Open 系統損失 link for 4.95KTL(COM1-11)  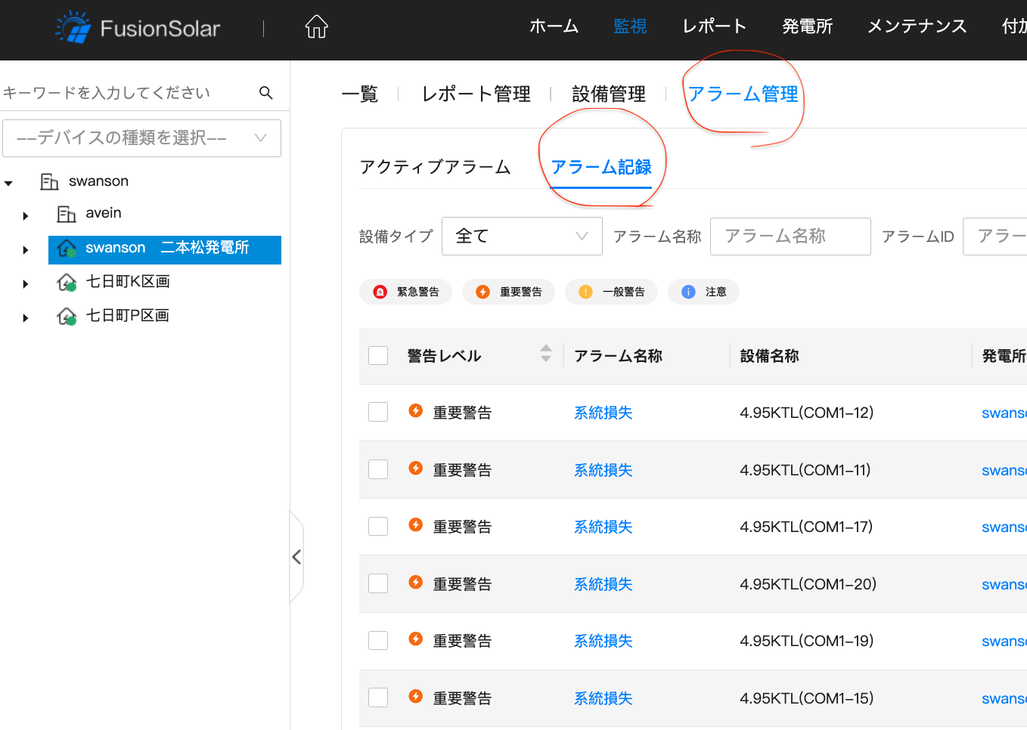[603, 470]
